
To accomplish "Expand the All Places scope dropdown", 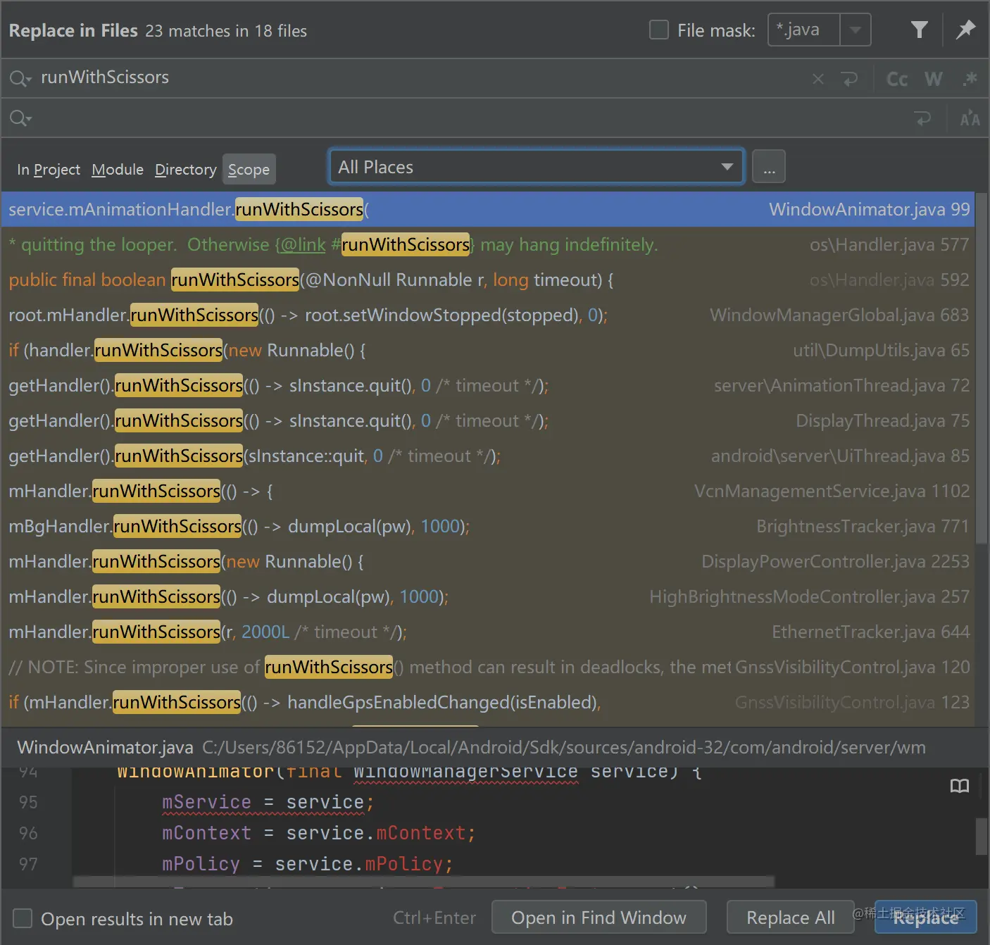I will pos(727,167).
